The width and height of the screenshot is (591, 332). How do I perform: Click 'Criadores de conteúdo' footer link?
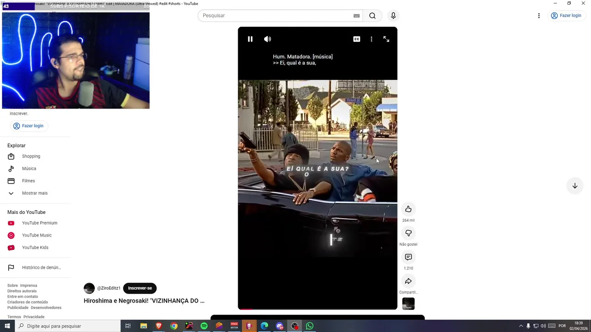[28, 302]
